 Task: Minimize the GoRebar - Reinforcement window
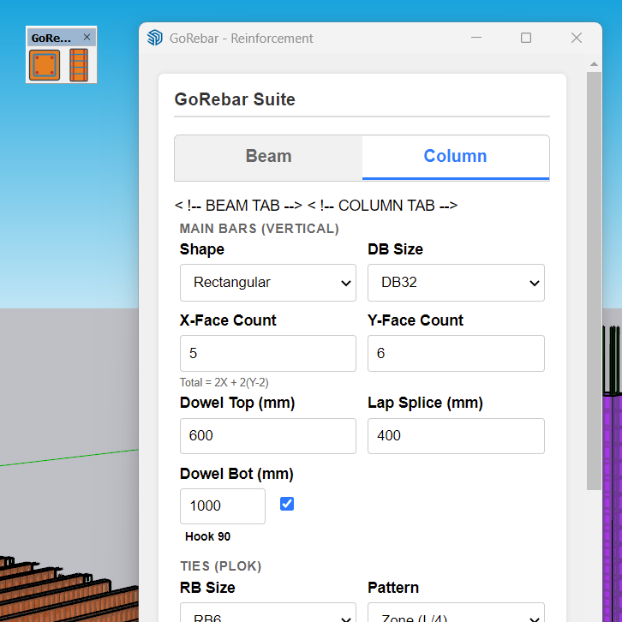click(x=476, y=38)
